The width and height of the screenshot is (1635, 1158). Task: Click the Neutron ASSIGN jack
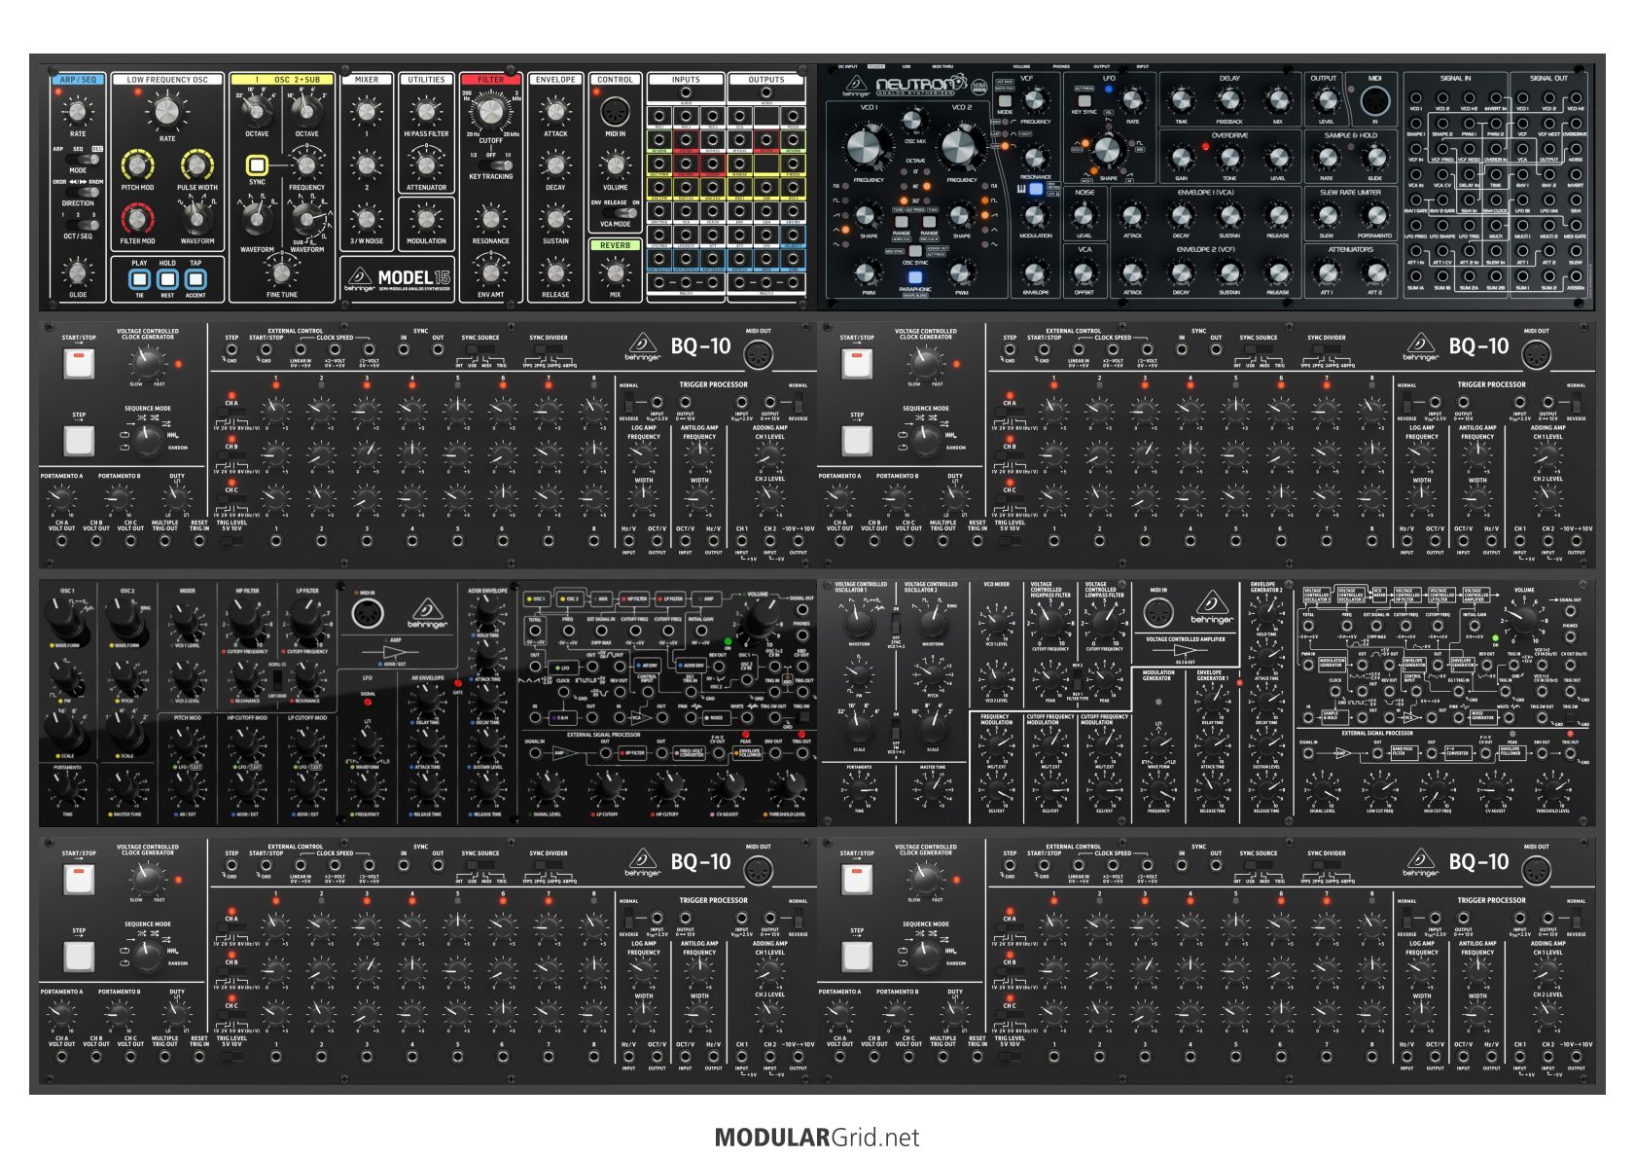1575,278
